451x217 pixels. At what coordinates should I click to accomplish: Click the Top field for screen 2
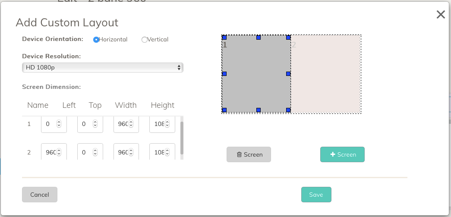pos(90,151)
